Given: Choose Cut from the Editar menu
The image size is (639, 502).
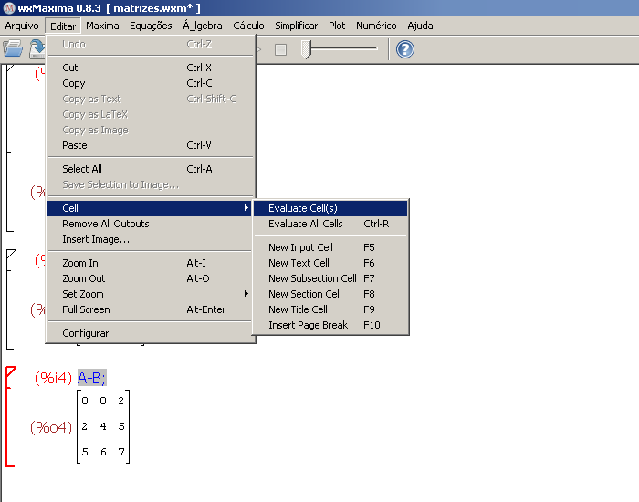Looking at the screenshot, I should 150,68.
